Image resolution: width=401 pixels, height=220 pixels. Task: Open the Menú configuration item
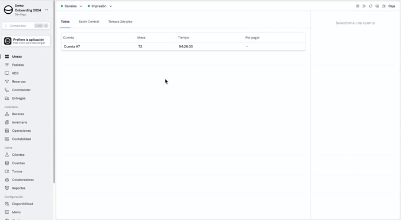(16, 212)
